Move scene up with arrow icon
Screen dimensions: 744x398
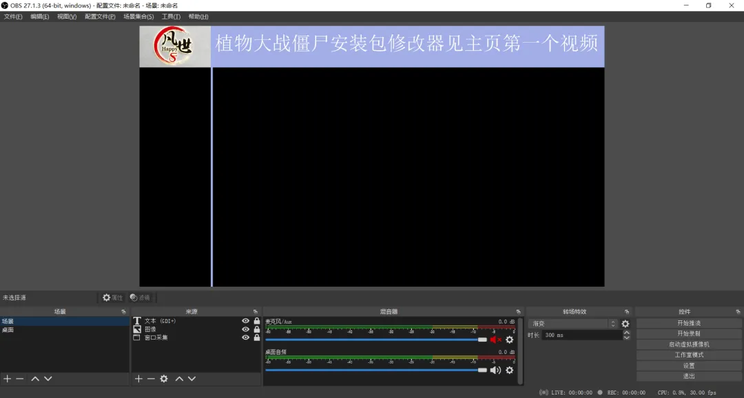pyautogui.click(x=35, y=379)
